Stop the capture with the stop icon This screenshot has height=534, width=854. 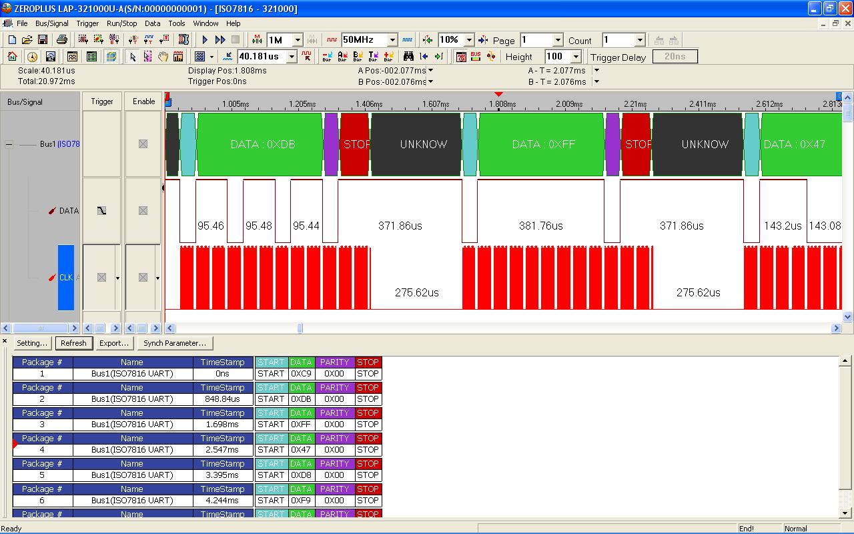click(x=236, y=40)
